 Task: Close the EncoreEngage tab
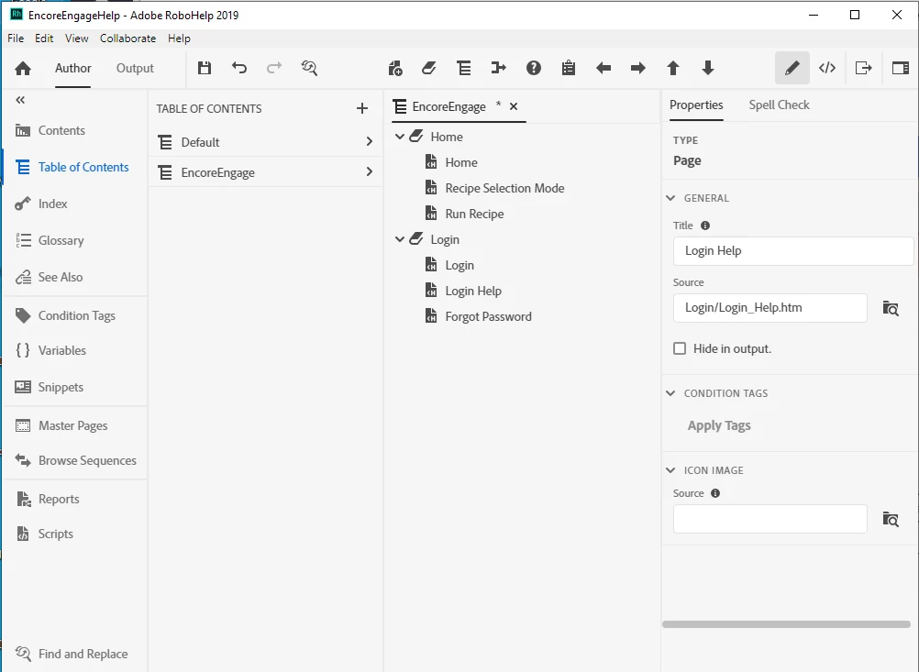pos(514,106)
